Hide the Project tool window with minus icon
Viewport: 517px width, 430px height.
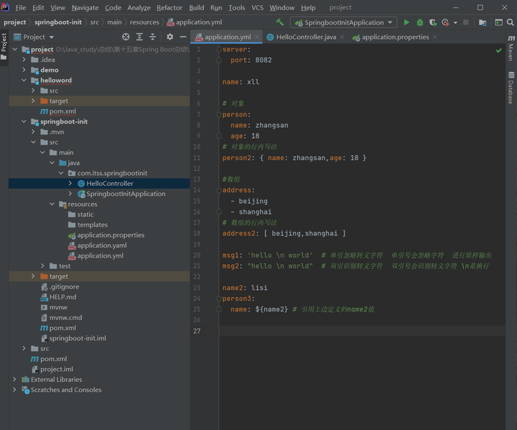pyautogui.click(x=183, y=37)
